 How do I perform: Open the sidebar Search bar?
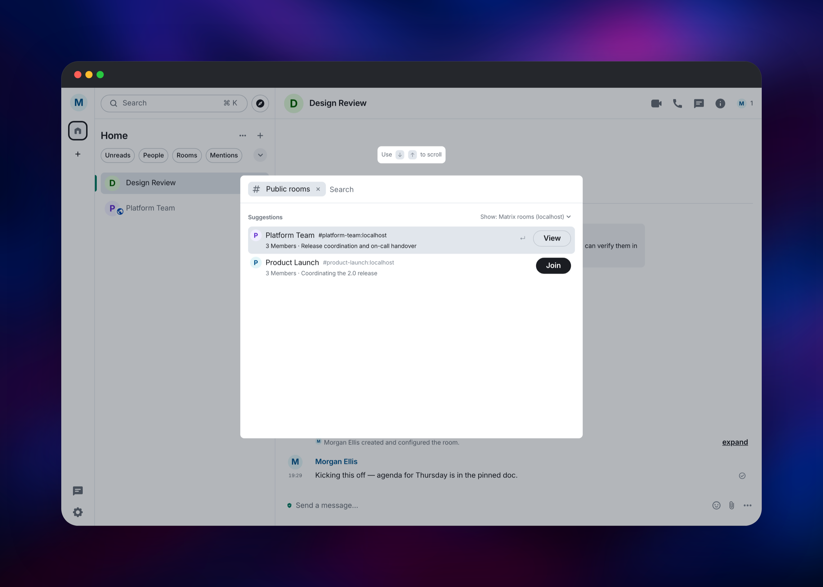point(174,103)
